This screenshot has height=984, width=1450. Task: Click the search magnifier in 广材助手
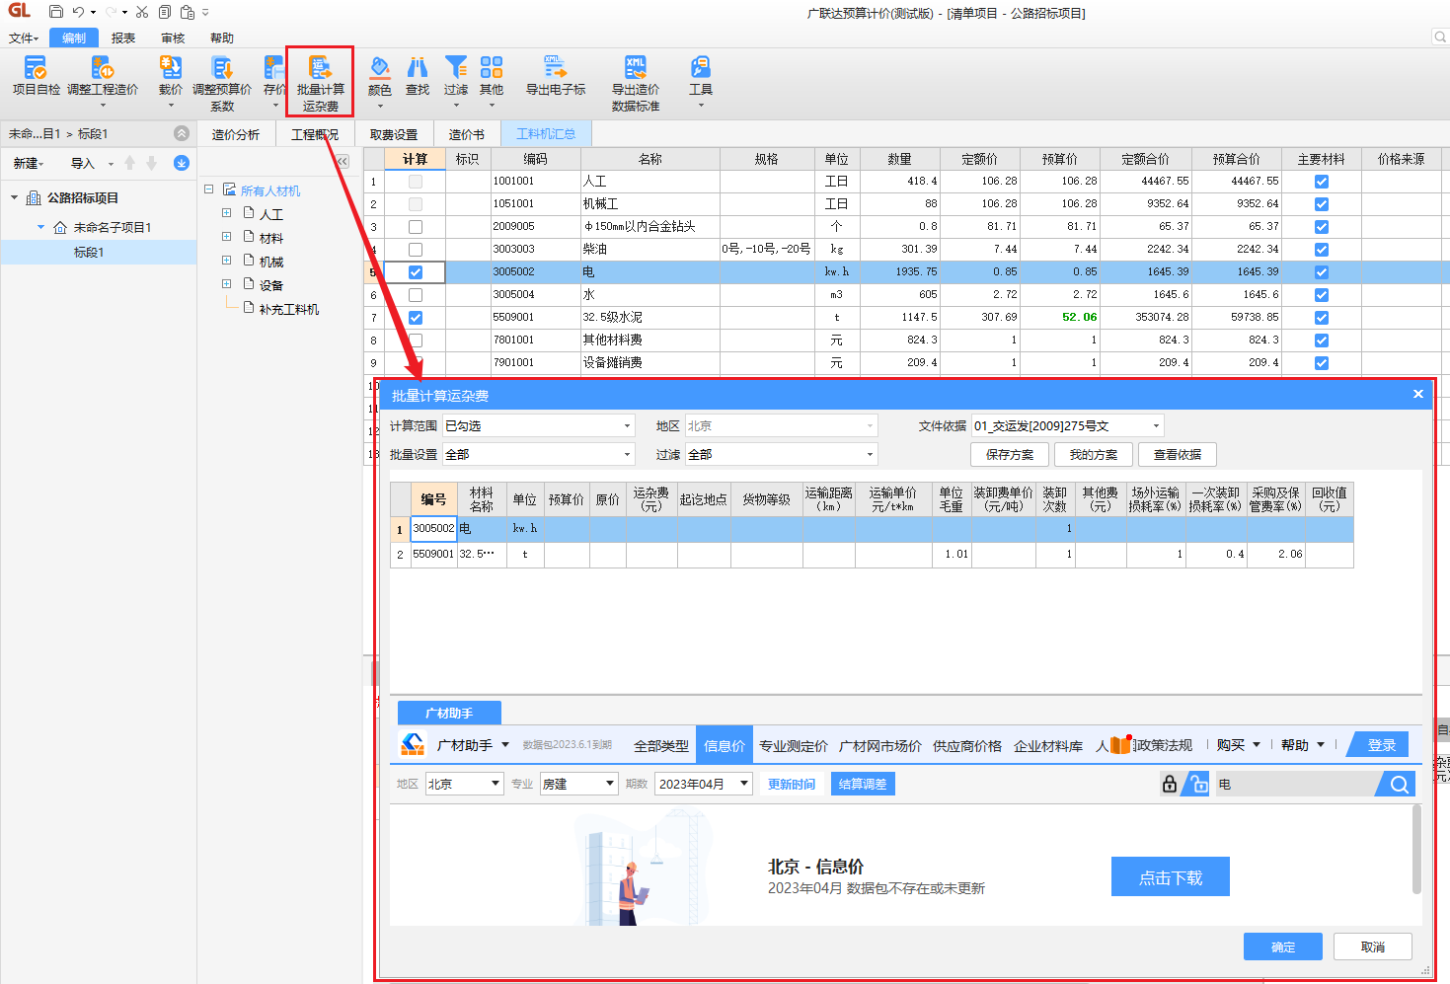coord(1400,785)
